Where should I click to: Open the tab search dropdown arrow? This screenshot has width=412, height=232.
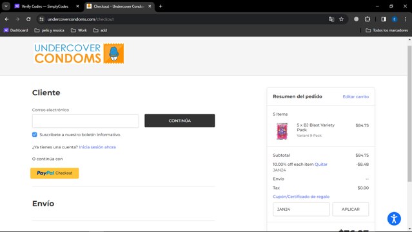(6, 6)
